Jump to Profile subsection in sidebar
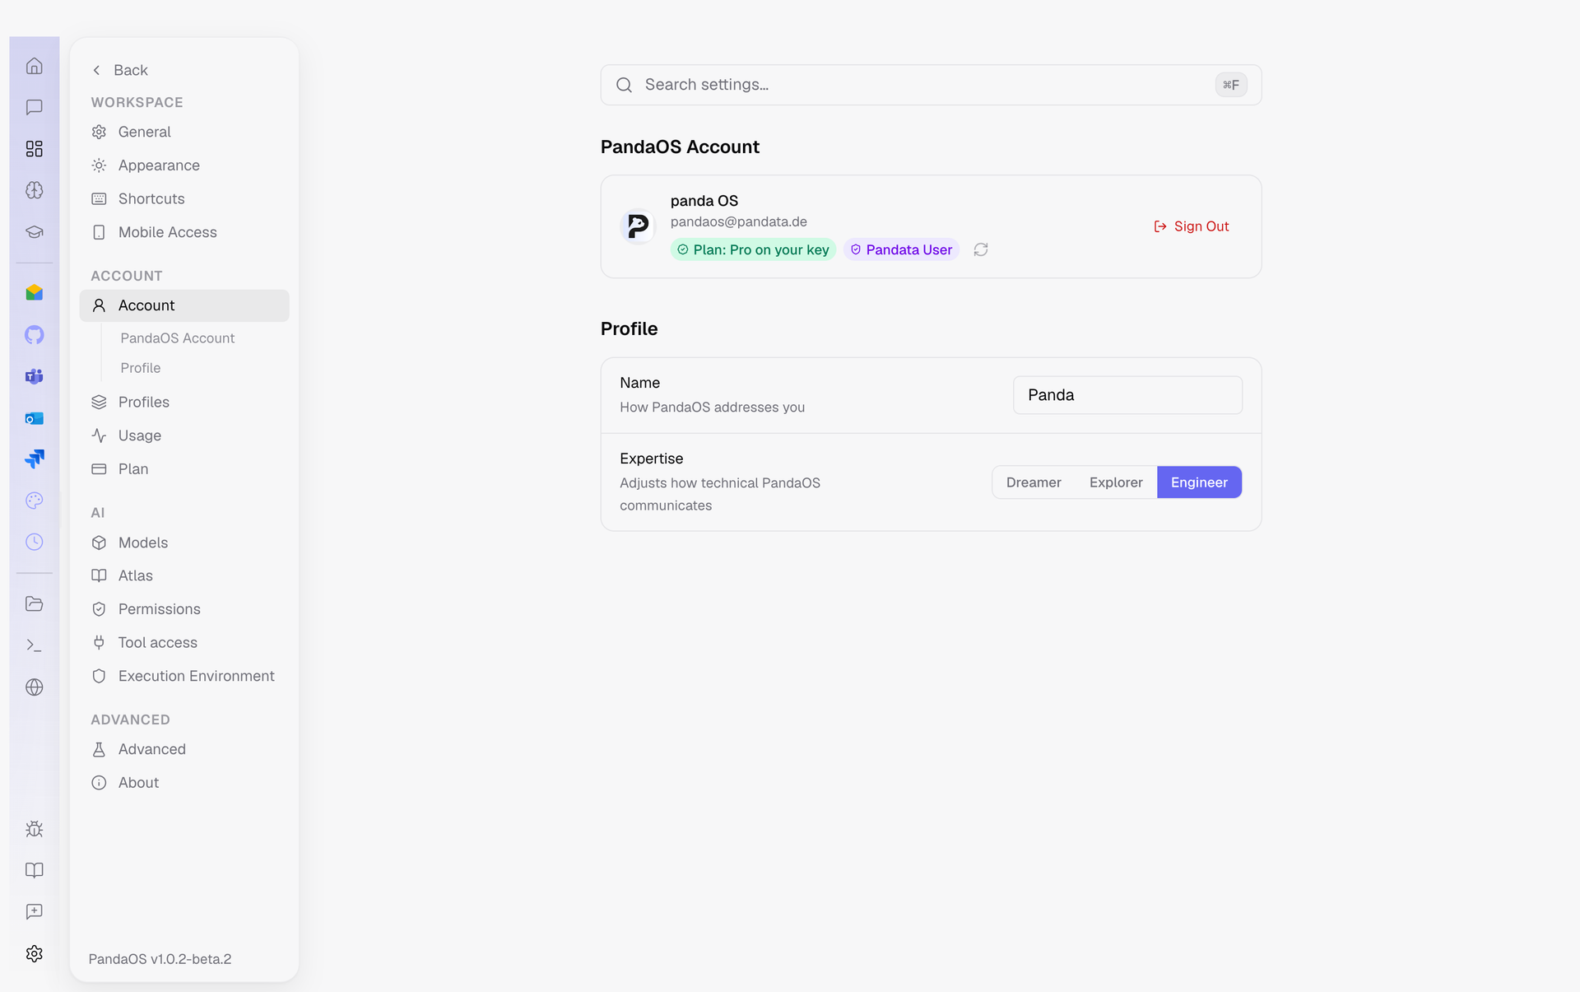This screenshot has width=1580, height=992. tap(140, 368)
